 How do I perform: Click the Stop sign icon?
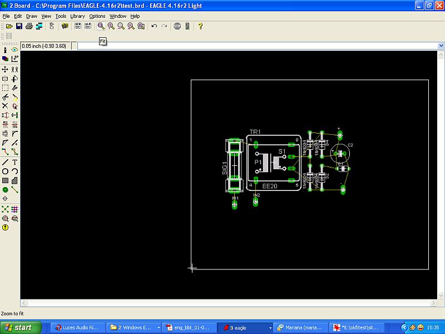pyautogui.click(x=177, y=26)
